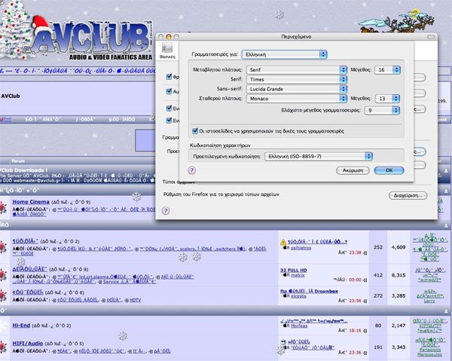Click the AVClub logo banner
This screenshot has height=361, width=452.
point(92,39)
